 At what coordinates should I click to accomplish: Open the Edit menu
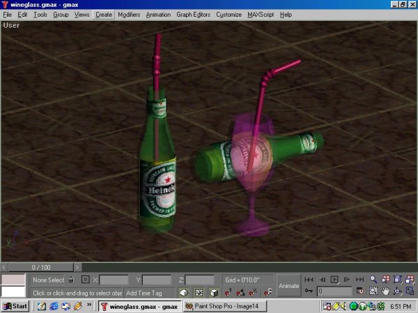pos(22,15)
